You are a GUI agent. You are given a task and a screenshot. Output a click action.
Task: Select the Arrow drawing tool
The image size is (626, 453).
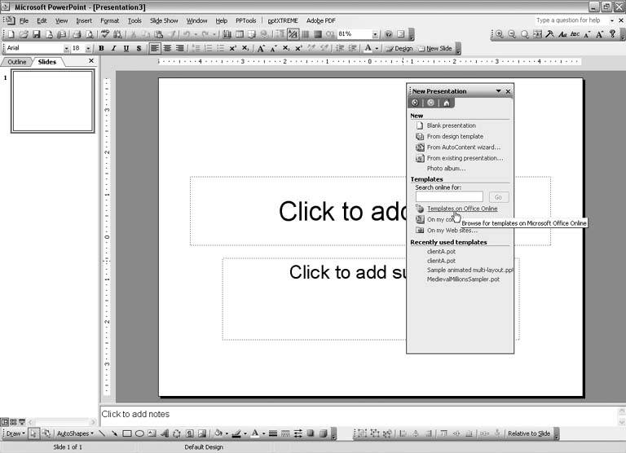pos(114,433)
